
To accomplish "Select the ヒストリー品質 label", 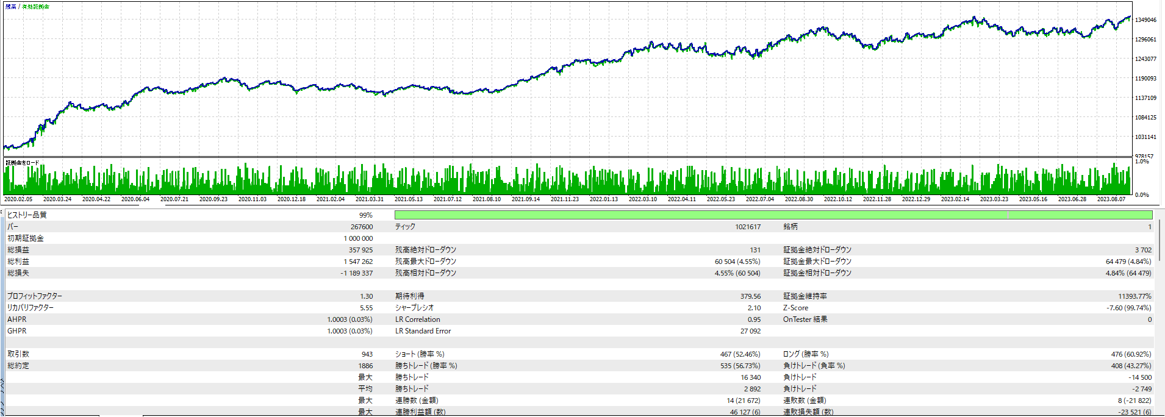I will tap(27, 215).
